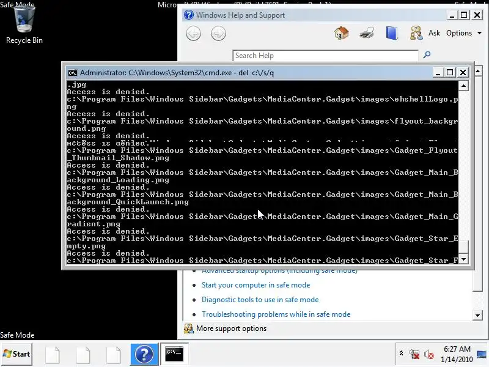The width and height of the screenshot is (489, 367).
Task: Click cmd window scroll down arrow
Action: (464, 259)
